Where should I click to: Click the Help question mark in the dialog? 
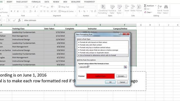[x=121, y=34]
